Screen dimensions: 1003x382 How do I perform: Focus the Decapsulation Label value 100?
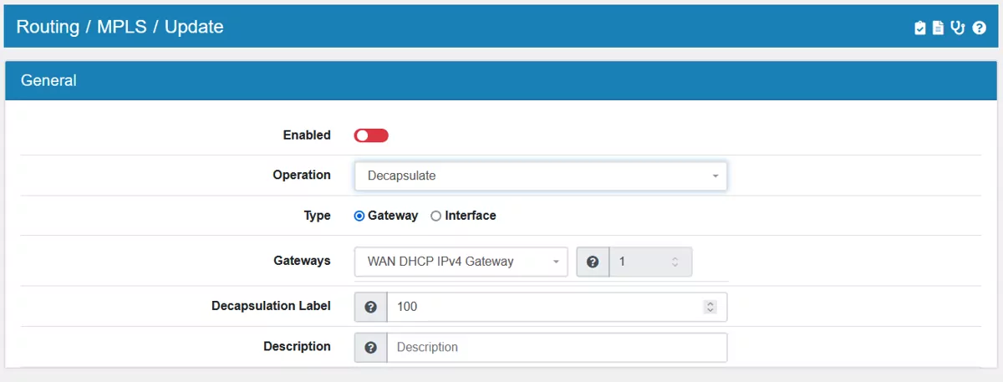pos(543,307)
